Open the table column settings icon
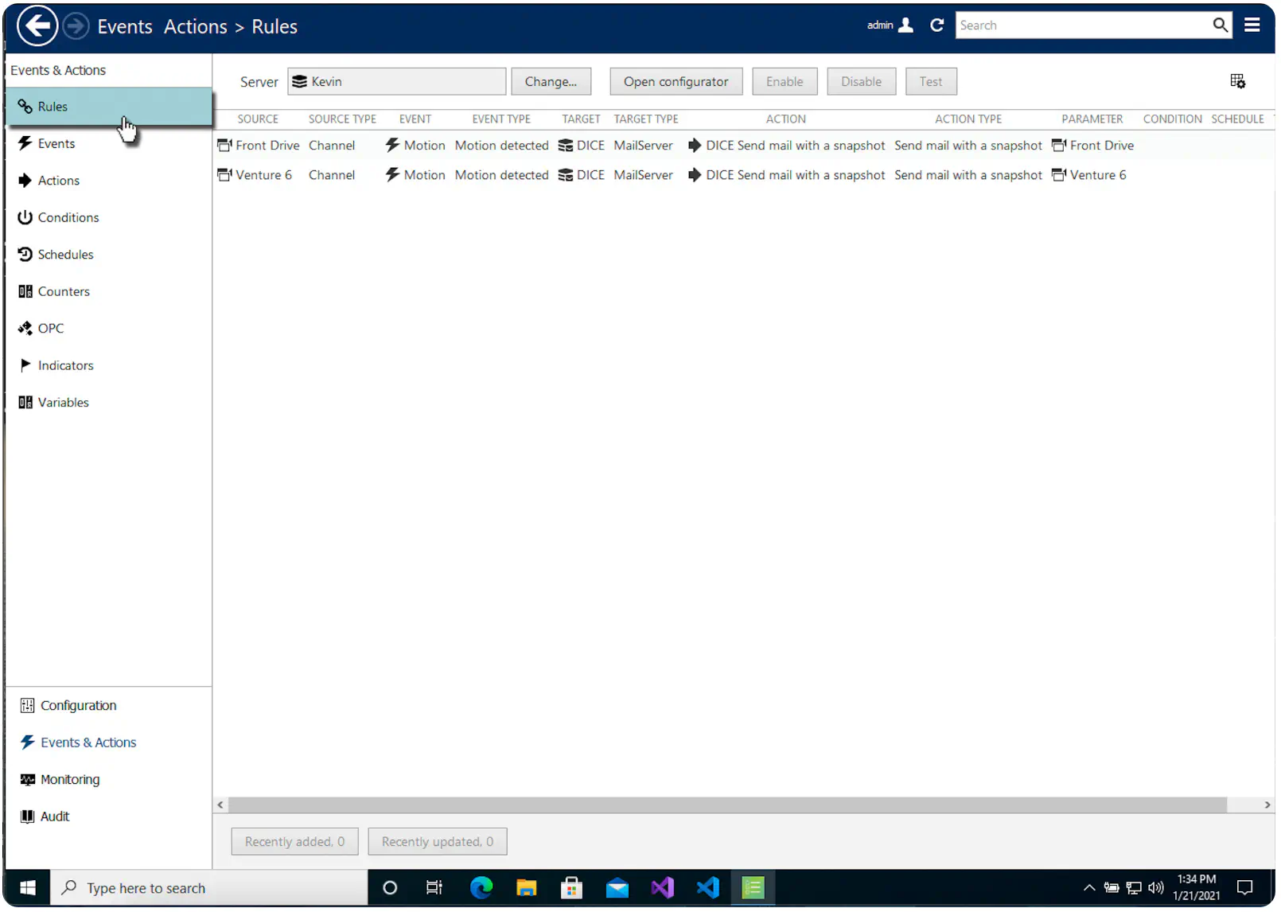The image size is (1281, 912). (1237, 81)
